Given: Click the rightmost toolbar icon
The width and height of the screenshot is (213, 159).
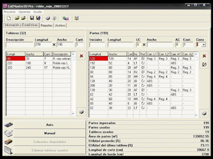Looking at the screenshot, I should pos(77,18).
